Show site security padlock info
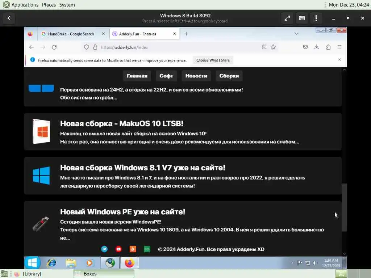Image resolution: width=371 pixels, height=278 pixels. tap(95, 47)
